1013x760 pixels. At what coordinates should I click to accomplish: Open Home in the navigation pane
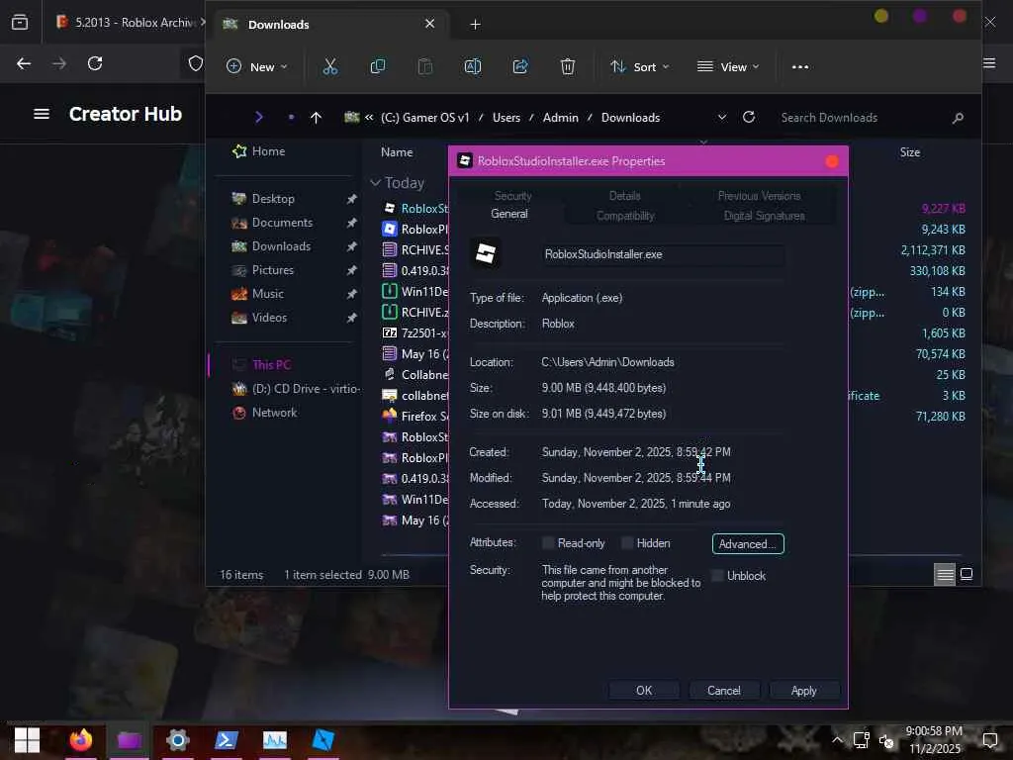point(268,151)
